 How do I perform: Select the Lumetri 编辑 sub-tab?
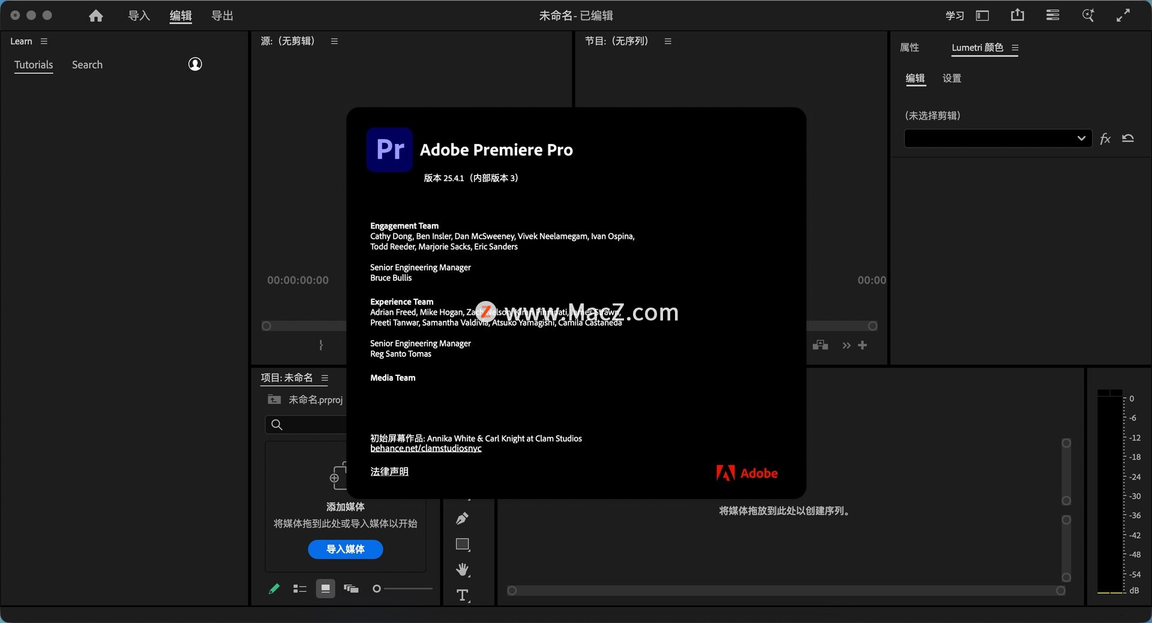pos(916,79)
